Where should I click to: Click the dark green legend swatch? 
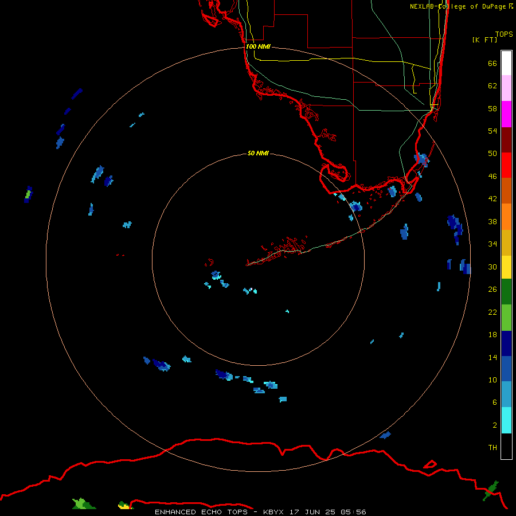tap(506, 292)
